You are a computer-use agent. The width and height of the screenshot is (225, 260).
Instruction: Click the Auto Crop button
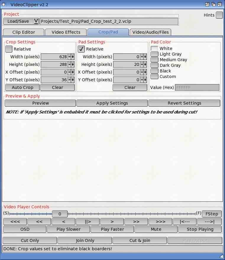coord(22,87)
